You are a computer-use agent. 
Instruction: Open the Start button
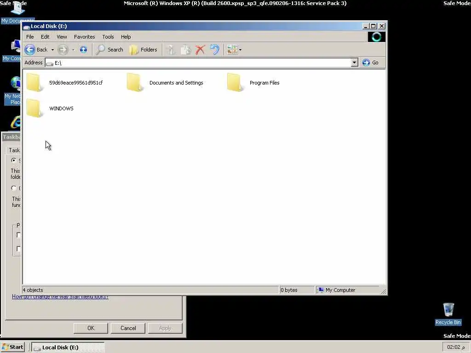tap(12, 347)
